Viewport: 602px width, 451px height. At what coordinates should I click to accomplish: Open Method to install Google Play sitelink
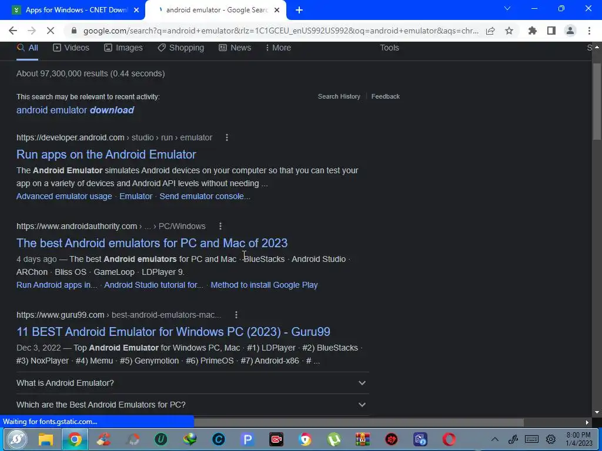tap(264, 285)
